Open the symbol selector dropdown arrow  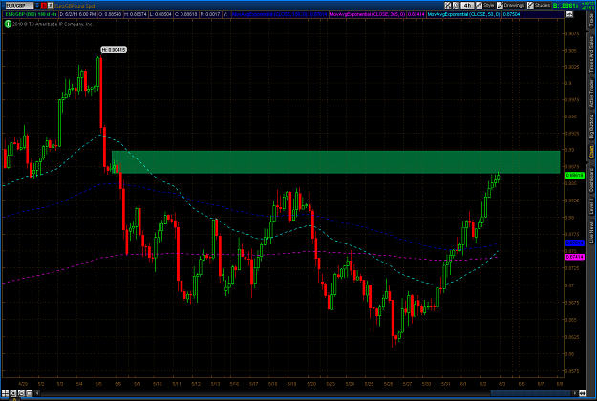(x=37, y=6)
